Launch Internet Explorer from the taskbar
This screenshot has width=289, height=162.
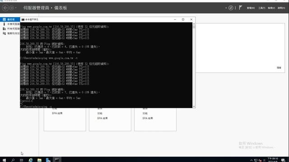point(31,160)
